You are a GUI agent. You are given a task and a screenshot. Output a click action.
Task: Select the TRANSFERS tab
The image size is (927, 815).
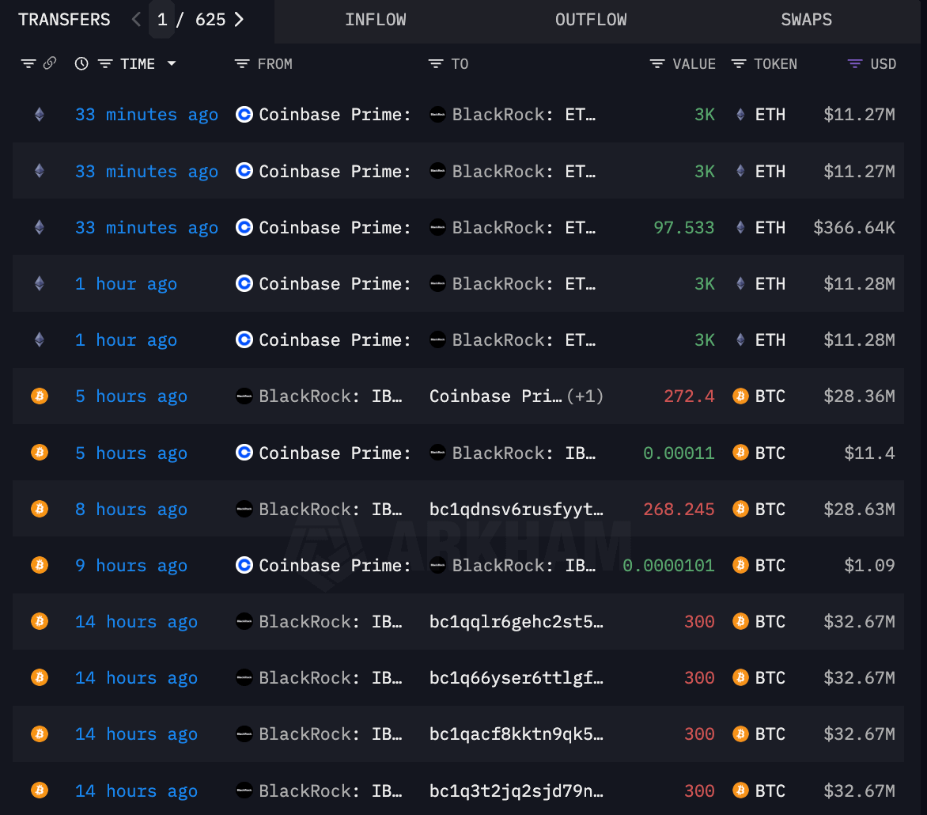tap(64, 20)
